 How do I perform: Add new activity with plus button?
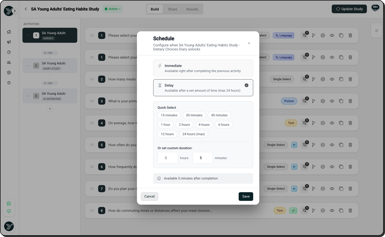50,109
